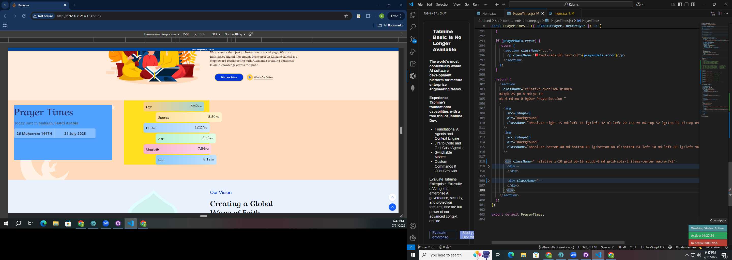Click the Copilot status icon in status bar
This screenshot has height=260, width=732.
coord(670,248)
